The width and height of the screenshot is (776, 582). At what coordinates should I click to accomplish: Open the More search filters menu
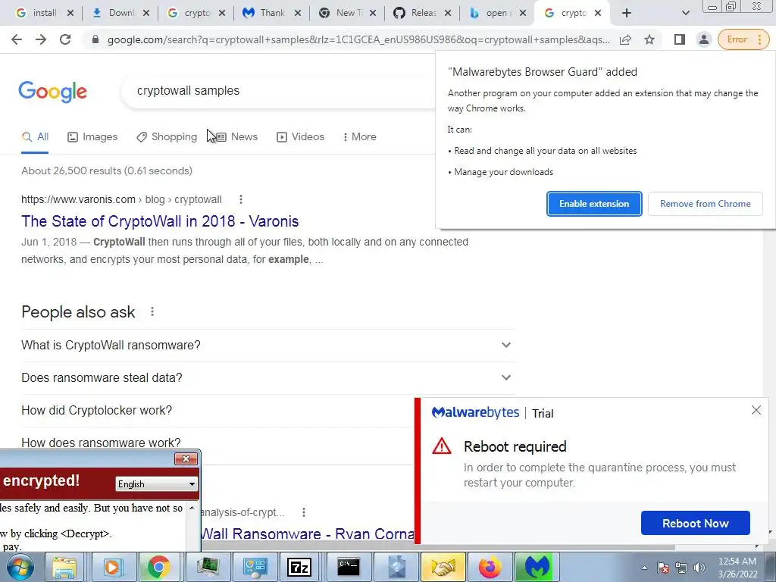(x=360, y=137)
